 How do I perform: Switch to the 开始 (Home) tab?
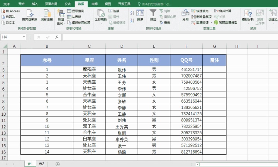coord(21,4)
